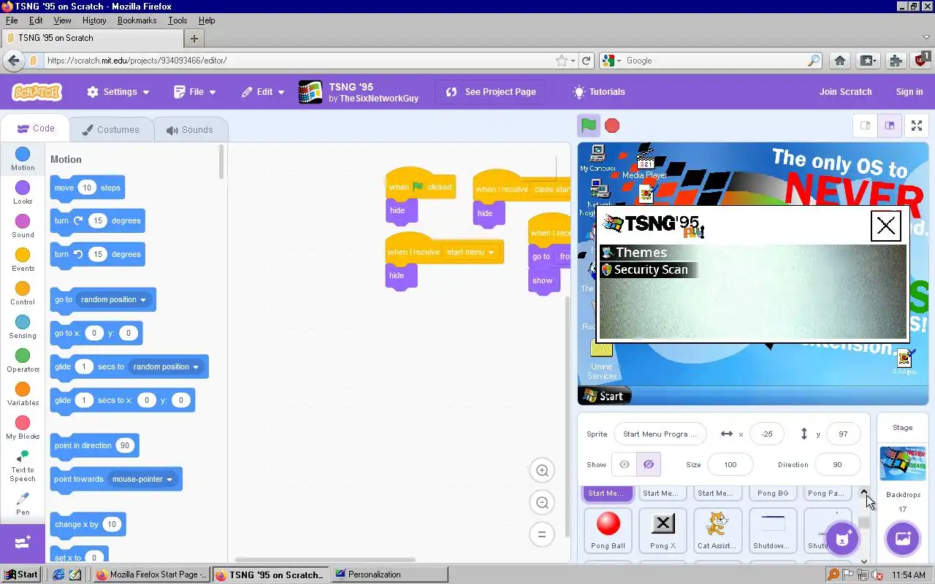The width and height of the screenshot is (935, 584).
Task: Enter full screen stage mode
Action: [x=917, y=126]
